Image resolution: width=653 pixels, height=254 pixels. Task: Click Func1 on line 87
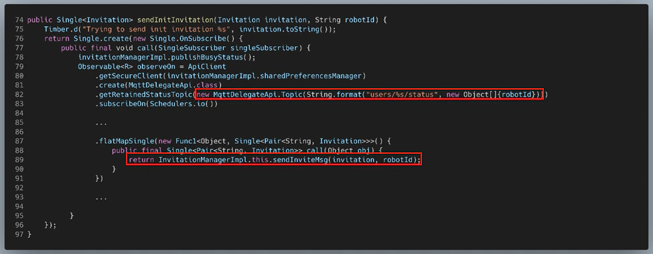pyautogui.click(x=186, y=141)
